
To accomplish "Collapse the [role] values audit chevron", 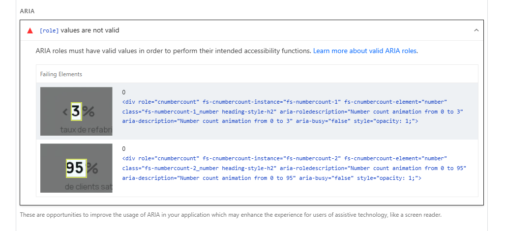I will tap(476, 30).
